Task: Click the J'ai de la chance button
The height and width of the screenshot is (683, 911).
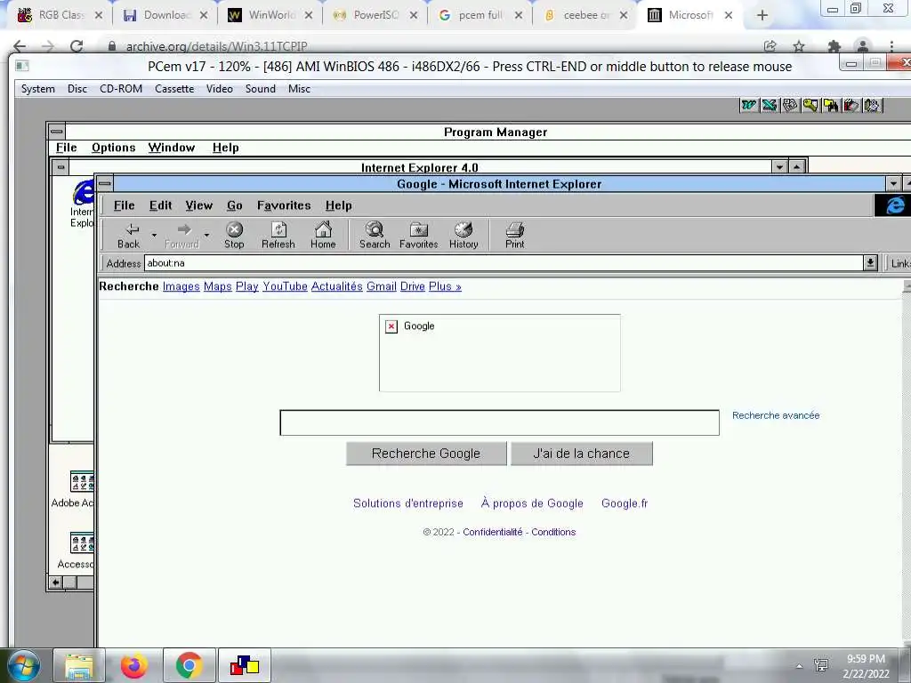Action: click(582, 454)
